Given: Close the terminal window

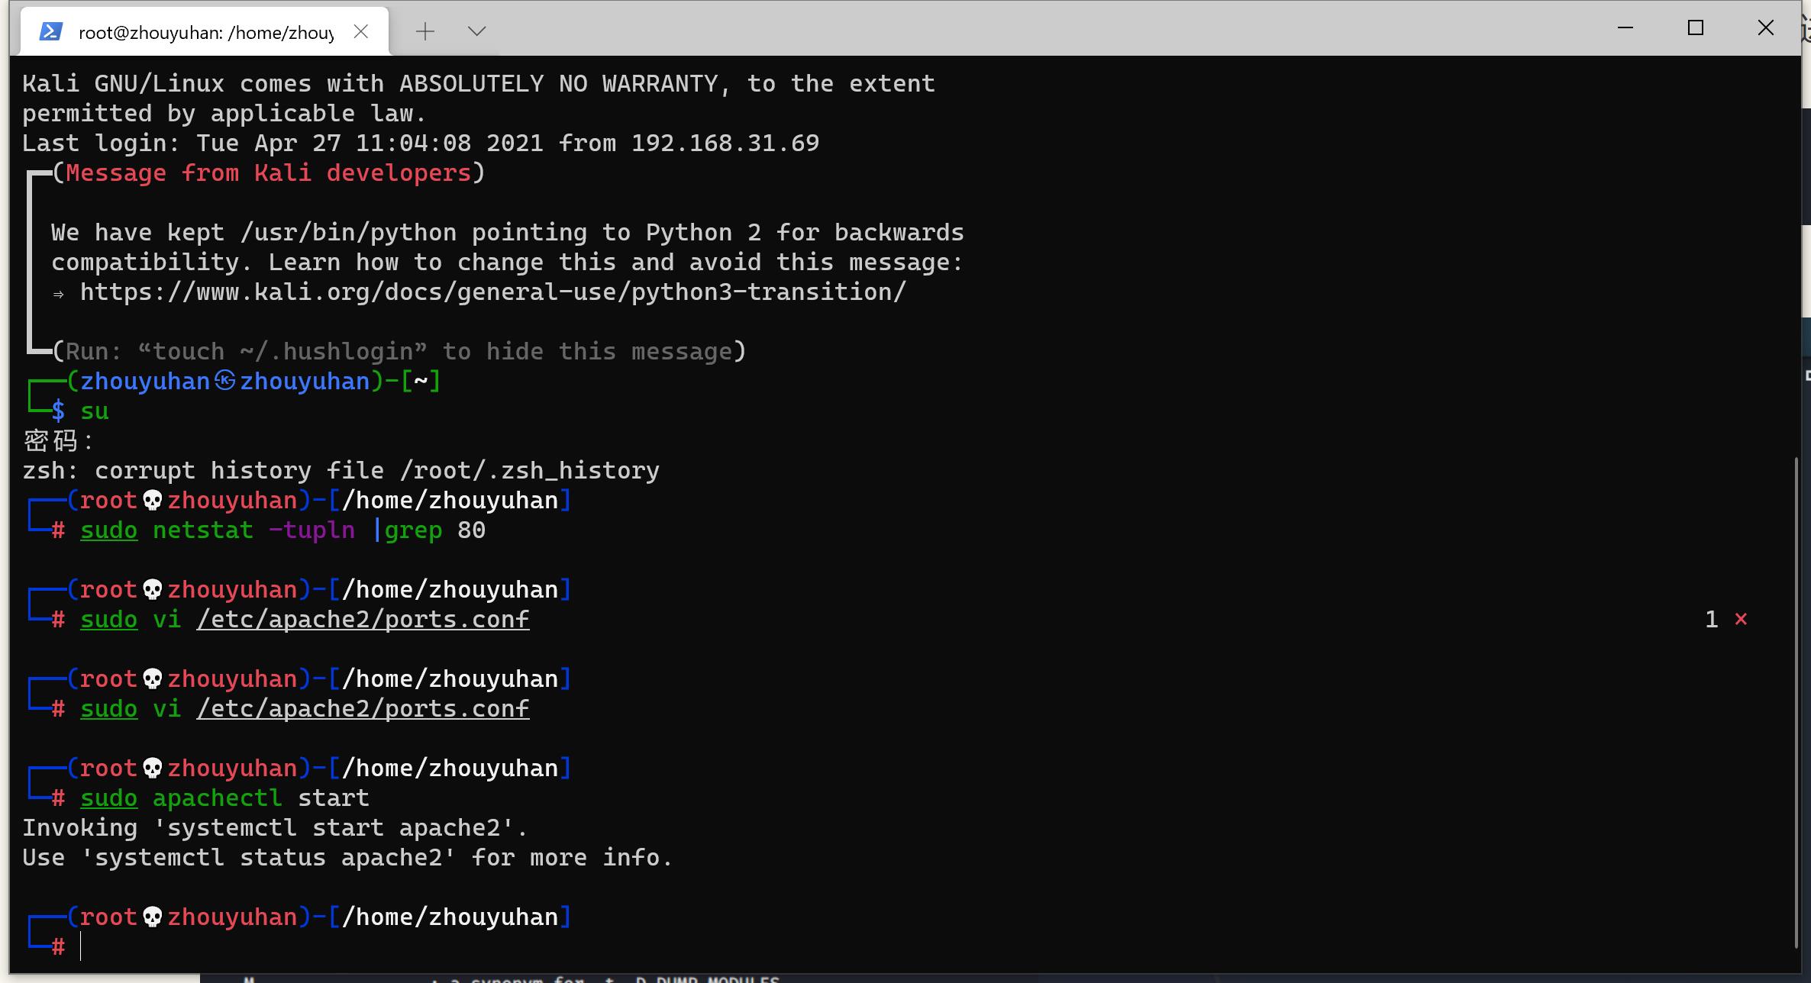Looking at the screenshot, I should pos(1766,28).
